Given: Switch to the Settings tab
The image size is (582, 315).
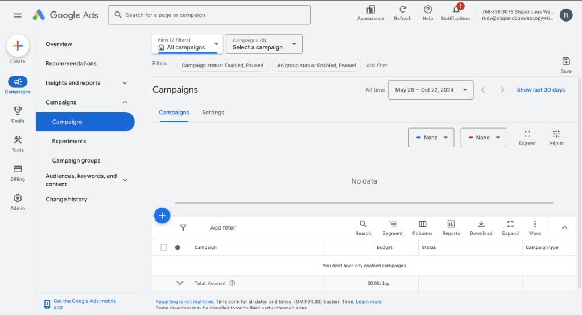Looking at the screenshot, I should click(x=213, y=113).
